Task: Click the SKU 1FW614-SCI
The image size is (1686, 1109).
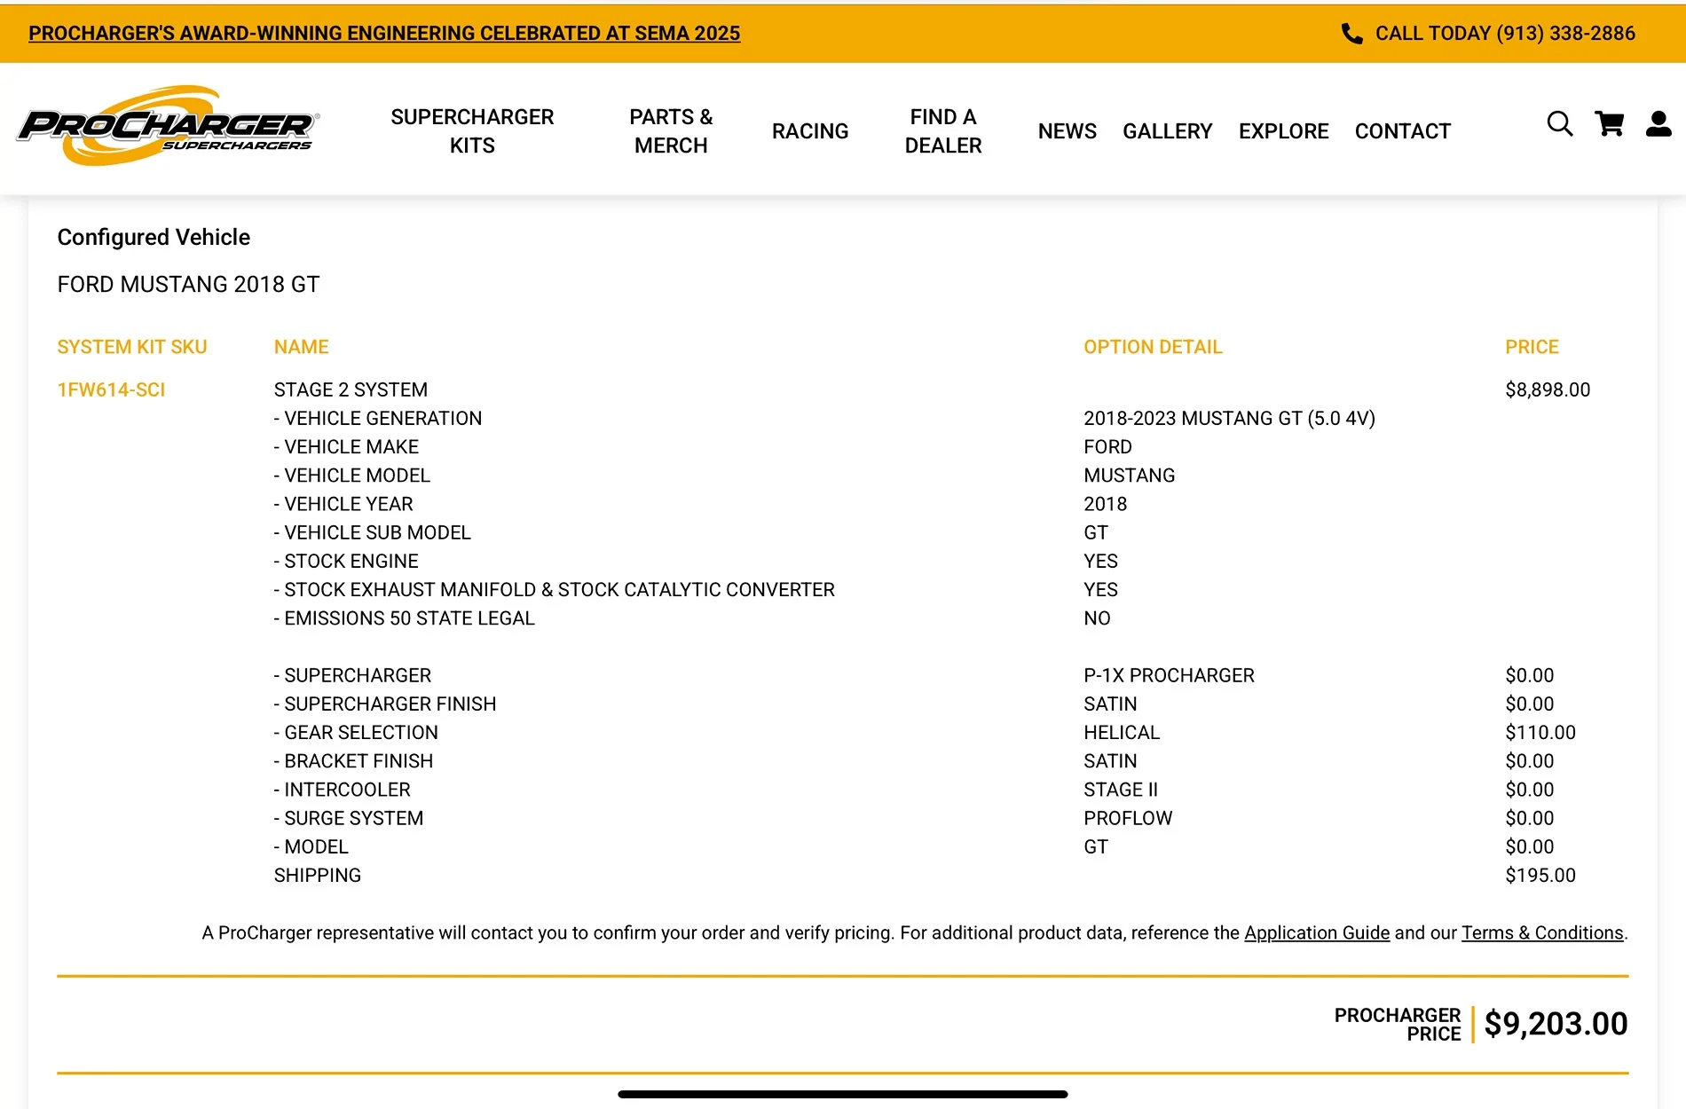Action: pos(111,390)
